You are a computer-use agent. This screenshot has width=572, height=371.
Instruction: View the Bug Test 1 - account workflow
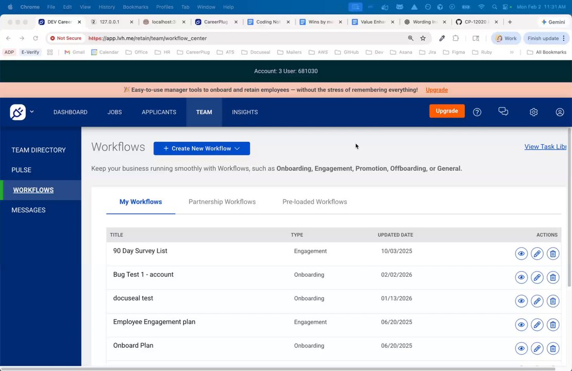[x=521, y=277]
